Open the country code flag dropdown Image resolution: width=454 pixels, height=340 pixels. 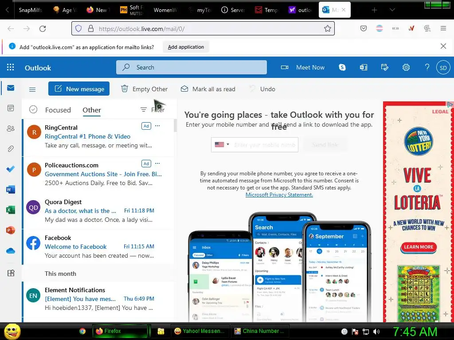point(222,145)
